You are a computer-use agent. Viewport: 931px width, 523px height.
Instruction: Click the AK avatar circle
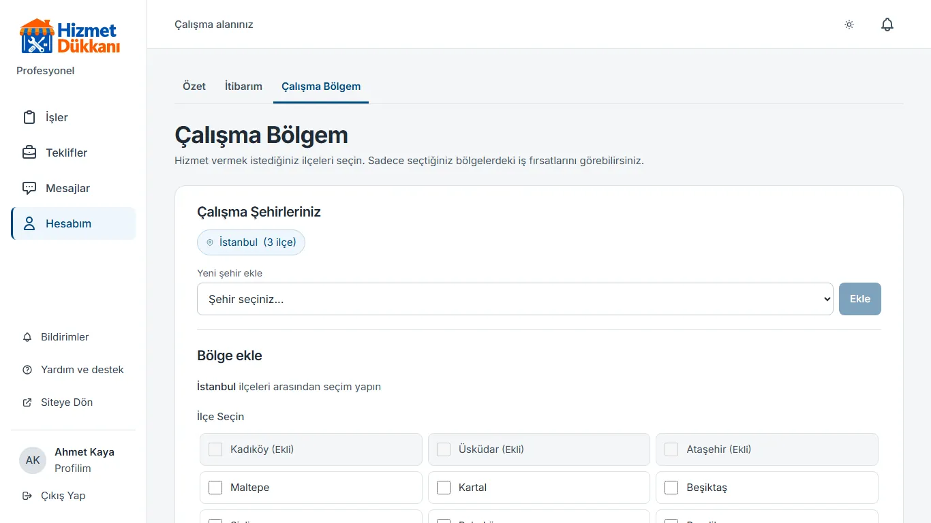pos(33,460)
